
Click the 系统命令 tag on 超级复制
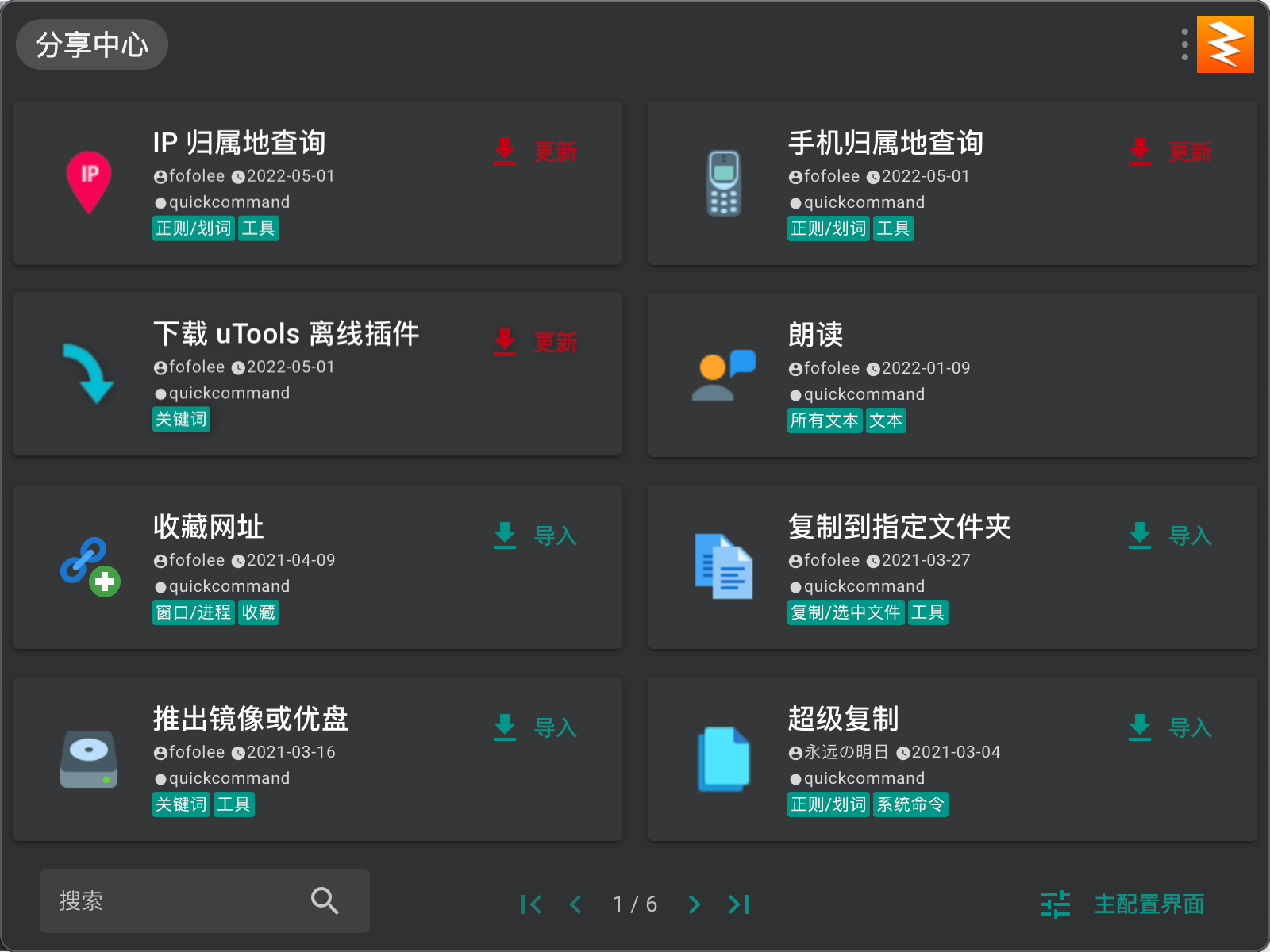click(910, 804)
